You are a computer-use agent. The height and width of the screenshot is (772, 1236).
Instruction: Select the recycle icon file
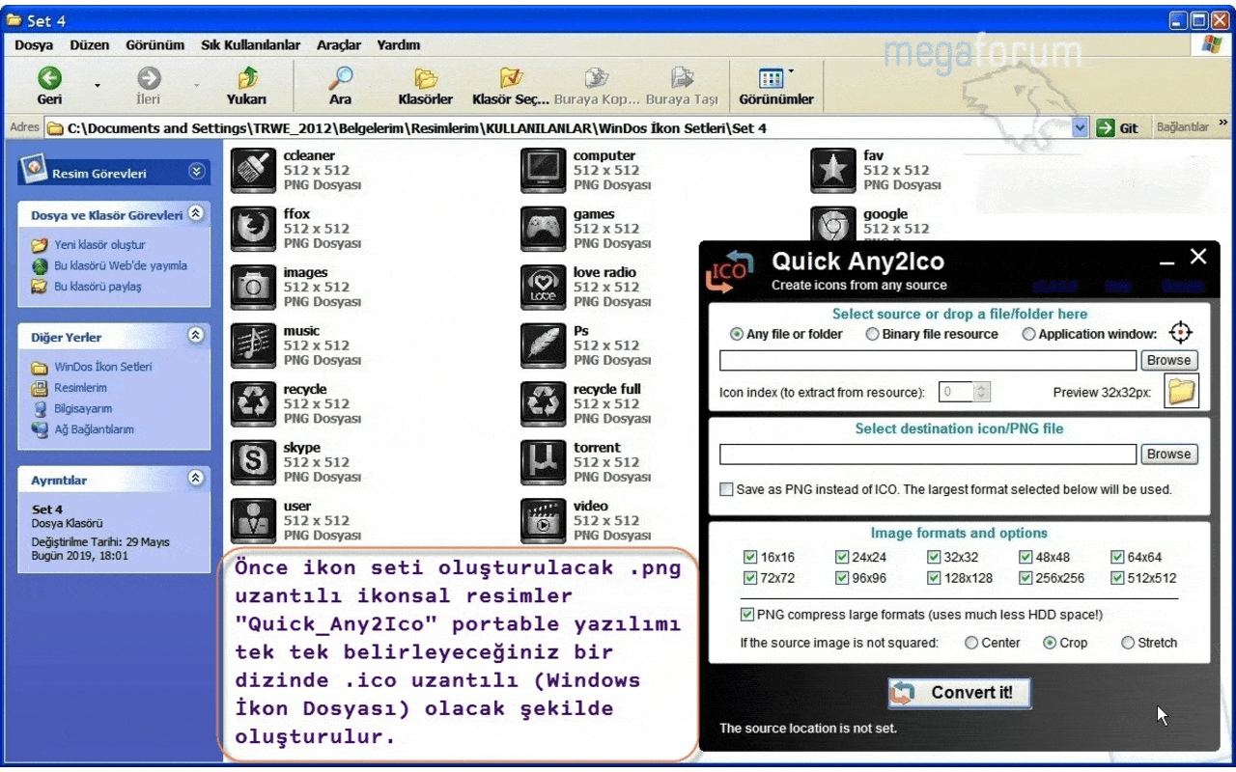(x=254, y=403)
